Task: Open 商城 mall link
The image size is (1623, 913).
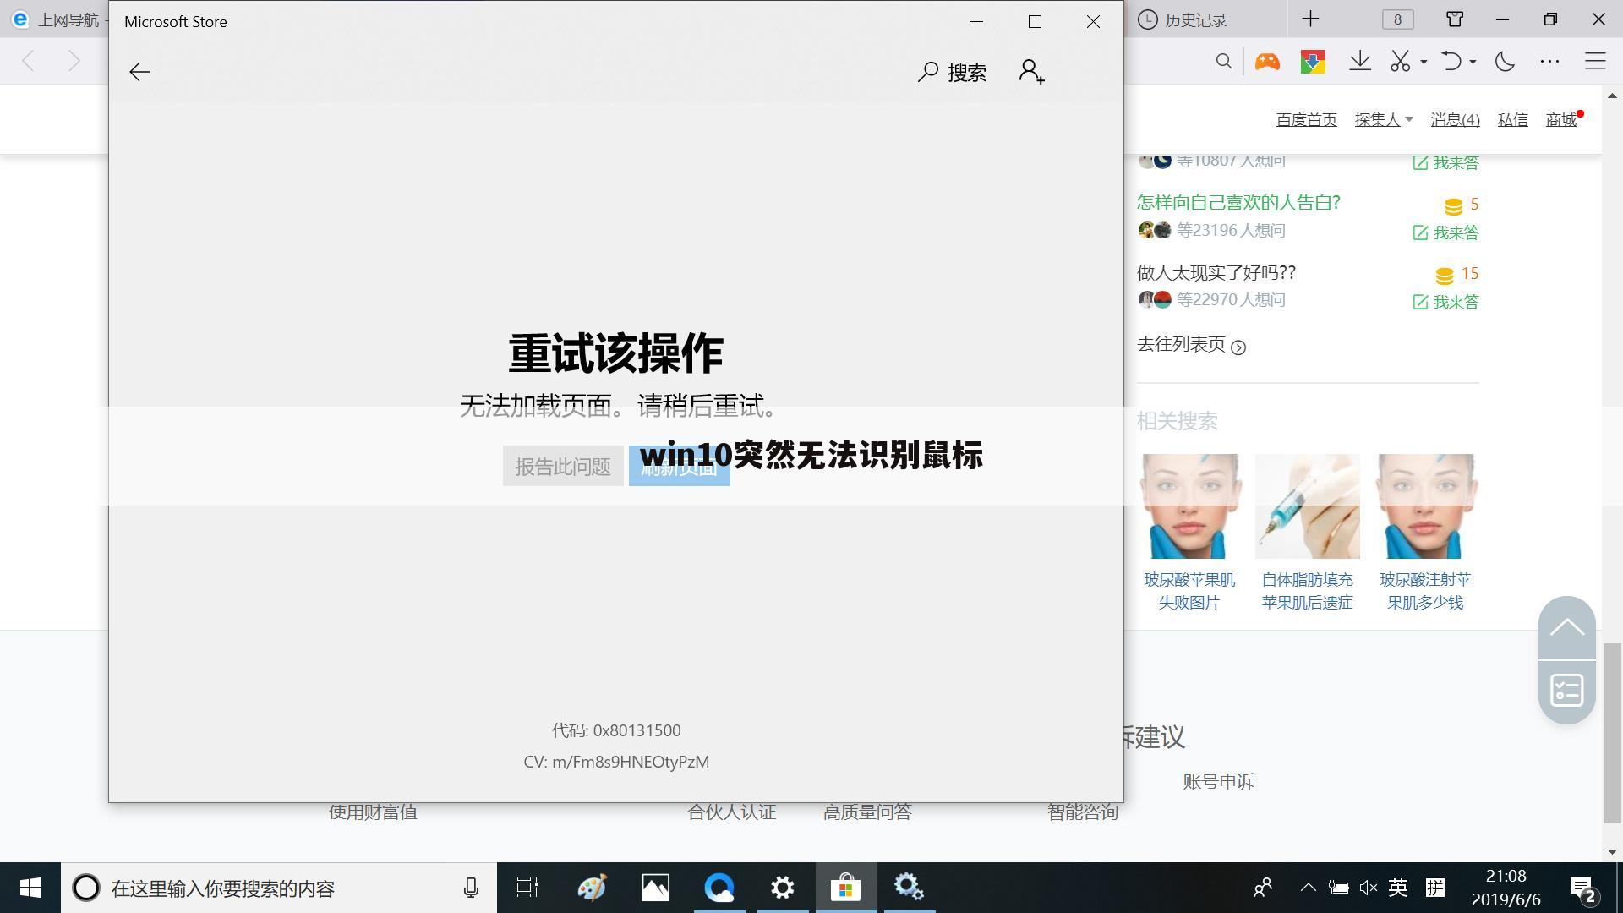Action: point(1561,120)
